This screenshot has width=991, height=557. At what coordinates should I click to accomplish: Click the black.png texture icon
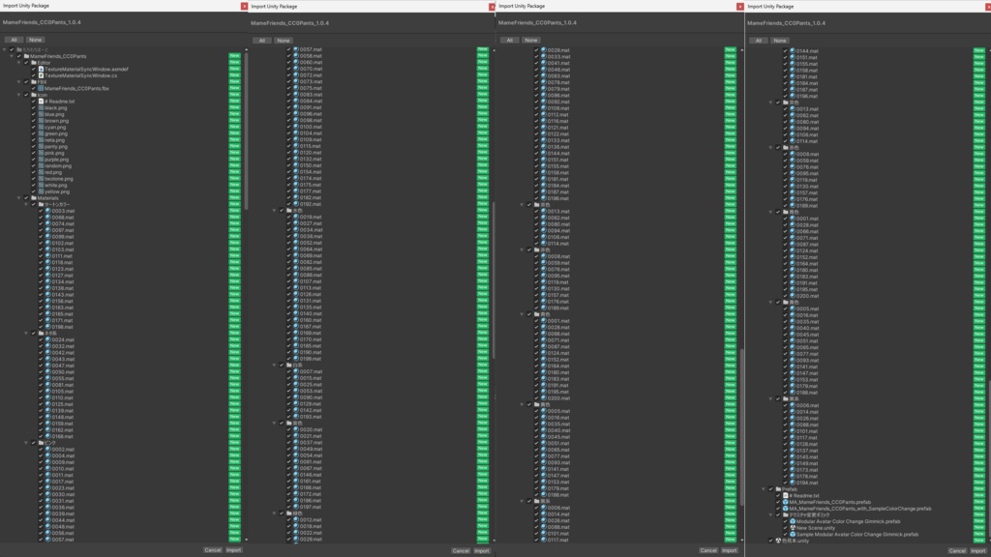41,107
